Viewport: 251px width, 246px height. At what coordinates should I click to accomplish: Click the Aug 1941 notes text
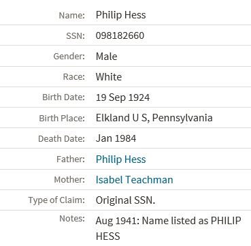[168, 228]
